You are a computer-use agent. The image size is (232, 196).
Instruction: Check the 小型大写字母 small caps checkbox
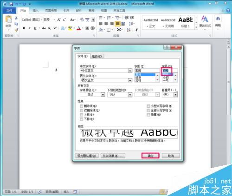click(x=148, y=106)
